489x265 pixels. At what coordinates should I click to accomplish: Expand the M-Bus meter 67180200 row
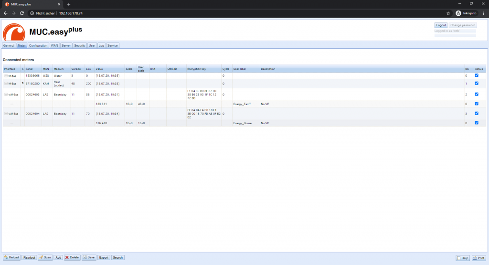pos(6,84)
